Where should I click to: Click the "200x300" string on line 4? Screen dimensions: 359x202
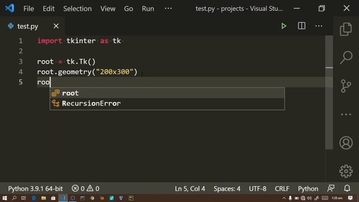coord(114,72)
